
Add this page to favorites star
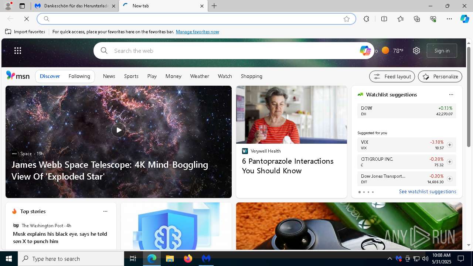click(x=347, y=19)
